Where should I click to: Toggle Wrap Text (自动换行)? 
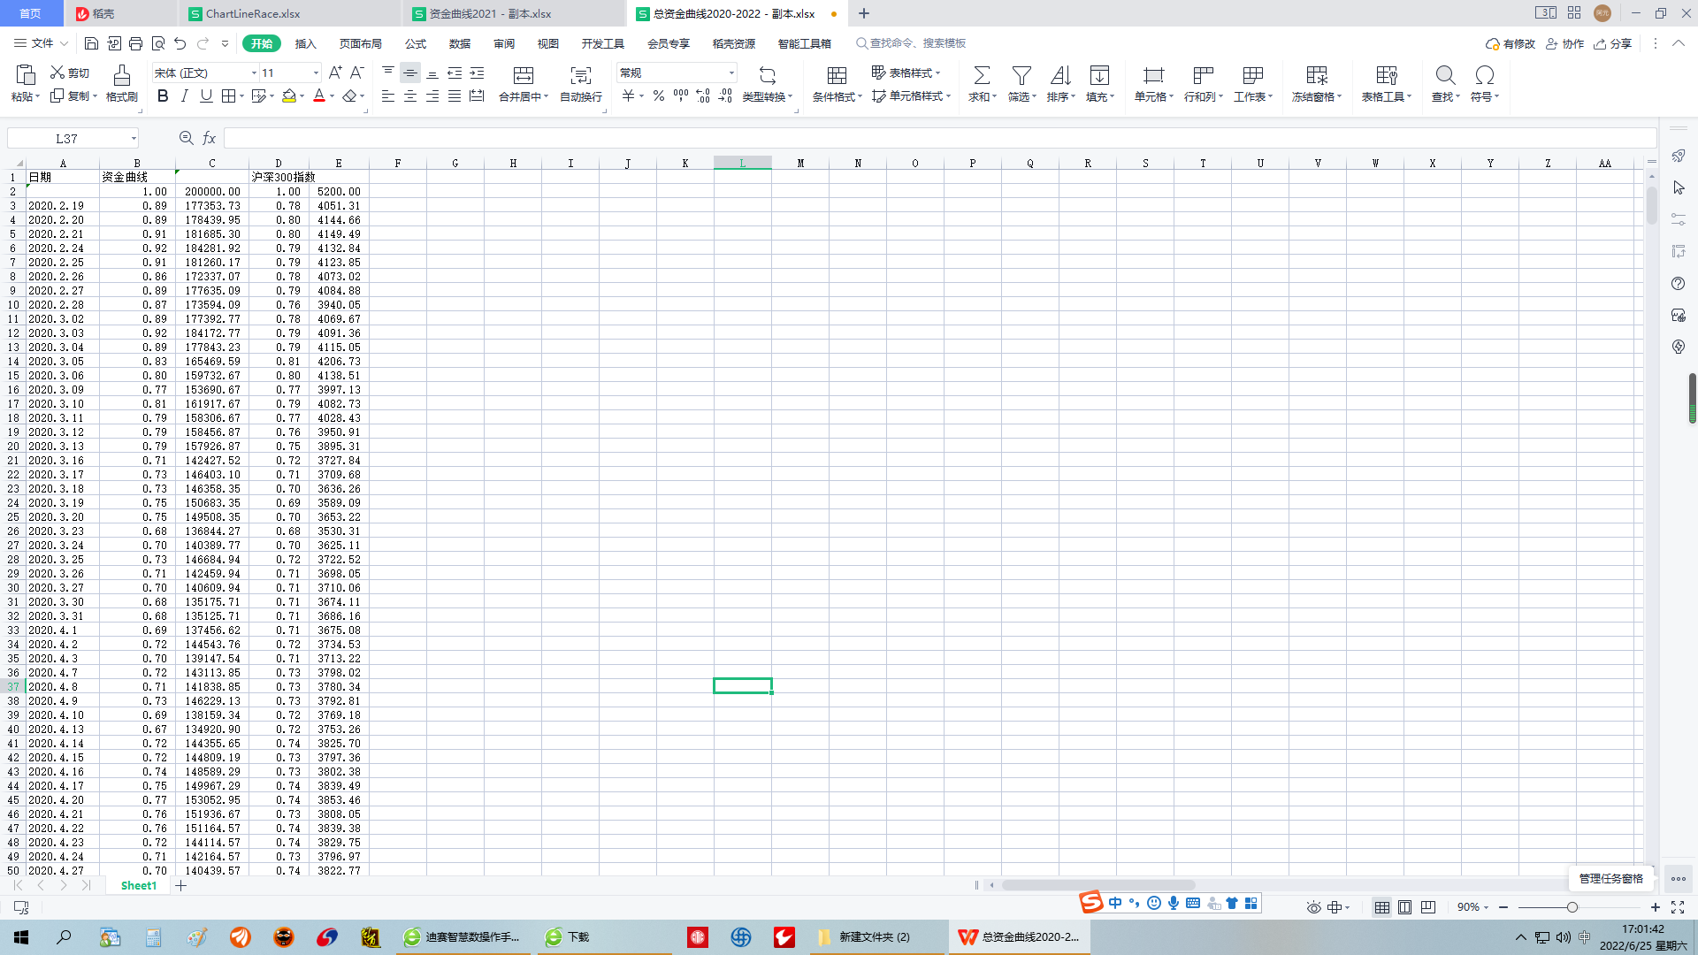pos(580,75)
